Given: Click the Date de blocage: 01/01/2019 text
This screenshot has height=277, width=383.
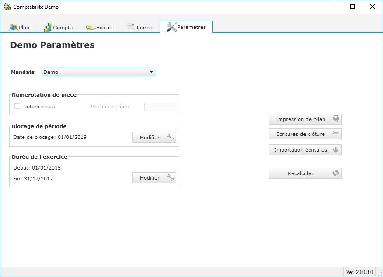Looking at the screenshot, I should [50, 137].
